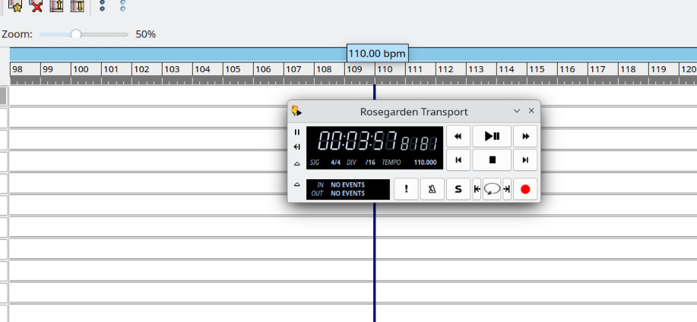The height and width of the screenshot is (322, 697).
Task: Close the Rosegarden Transport window
Action: [531, 111]
